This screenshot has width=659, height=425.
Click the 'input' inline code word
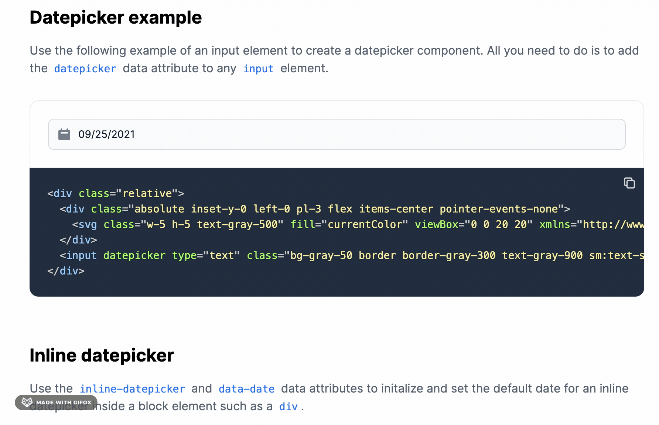pyautogui.click(x=259, y=69)
